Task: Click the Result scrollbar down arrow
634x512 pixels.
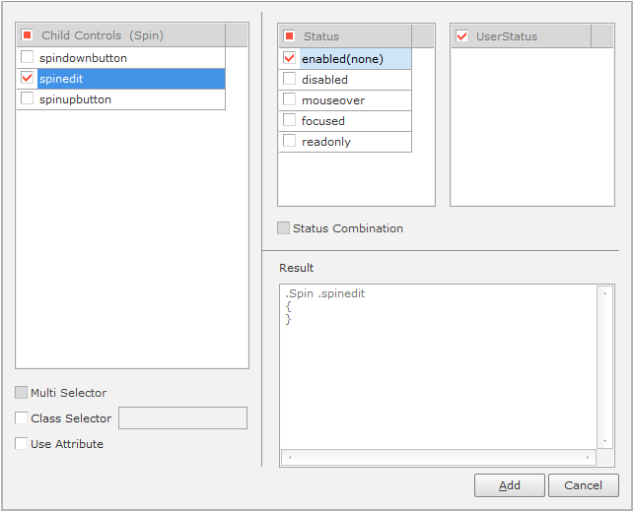Action: click(604, 442)
